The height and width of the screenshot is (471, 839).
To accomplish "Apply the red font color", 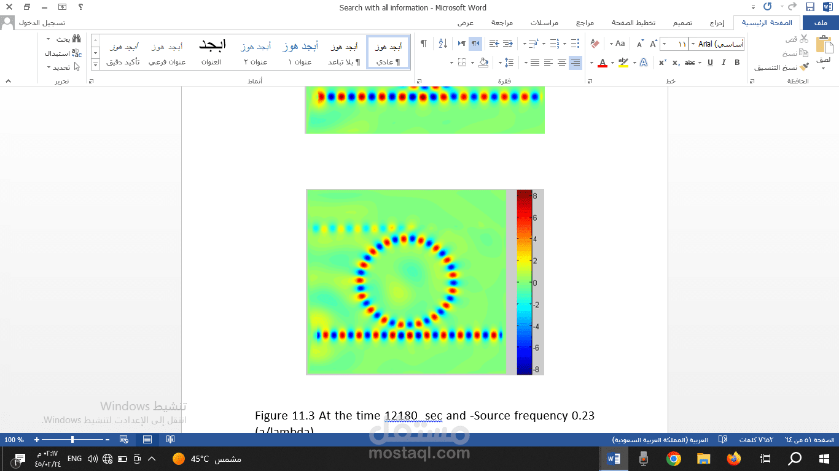I will point(603,63).
